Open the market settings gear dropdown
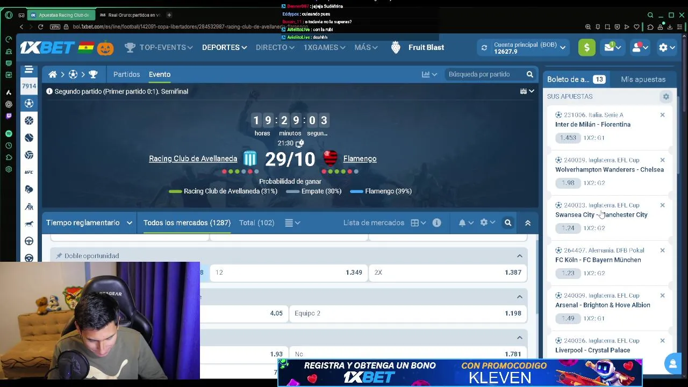The height and width of the screenshot is (387, 688). coord(488,223)
